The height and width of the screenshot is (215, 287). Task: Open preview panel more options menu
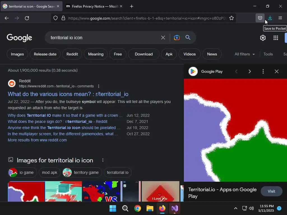(263, 71)
